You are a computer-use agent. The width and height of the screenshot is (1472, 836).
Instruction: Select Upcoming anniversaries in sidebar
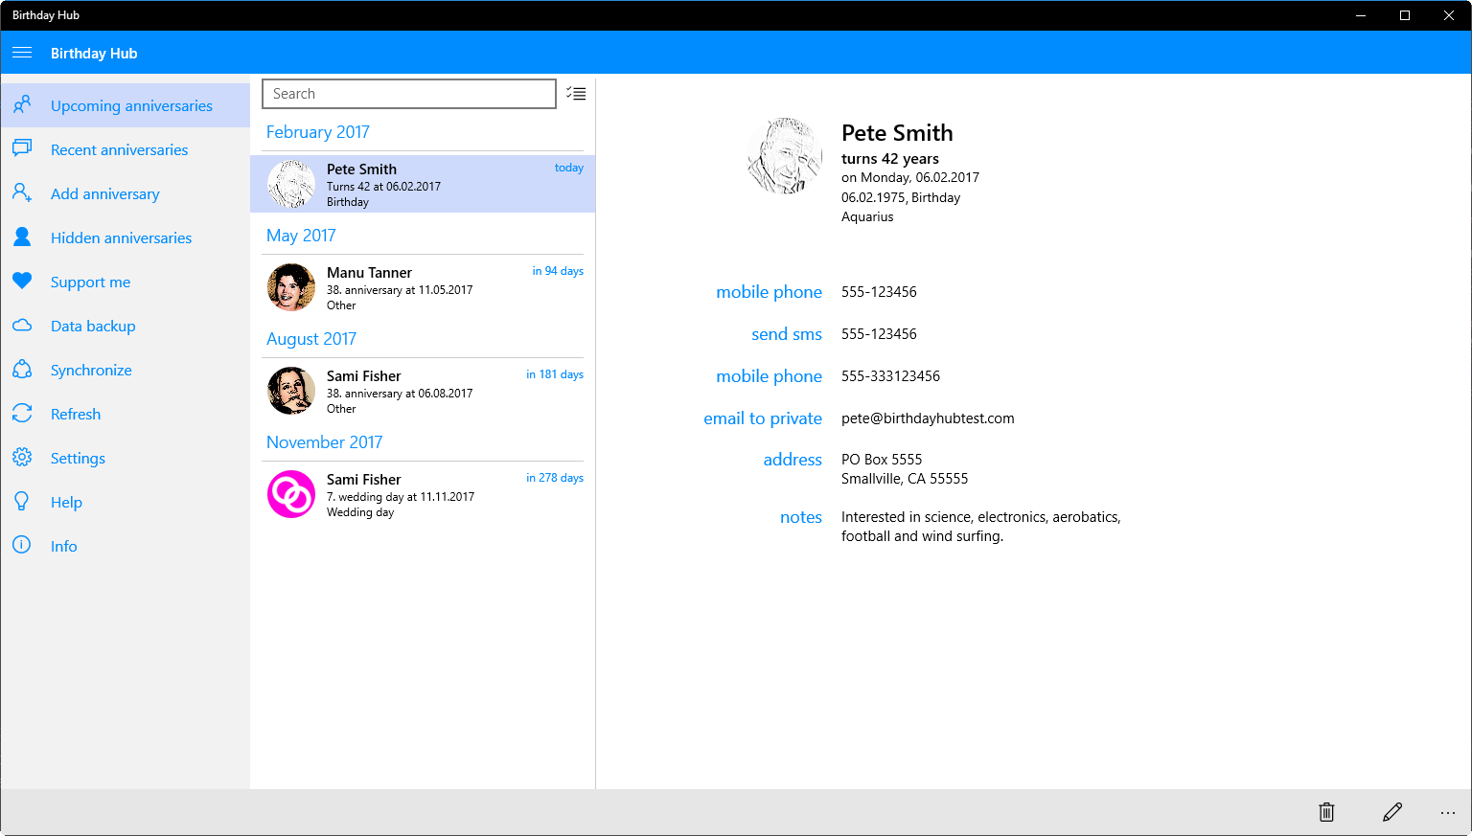coord(131,105)
